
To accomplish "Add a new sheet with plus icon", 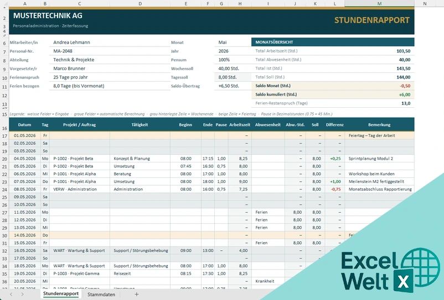I will click(x=137, y=294).
